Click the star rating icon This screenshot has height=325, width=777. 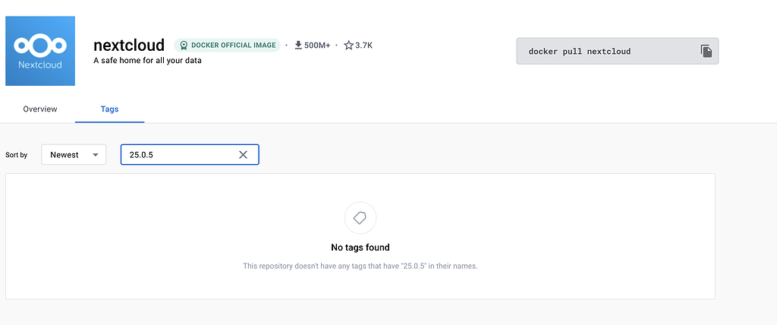(348, 45)
